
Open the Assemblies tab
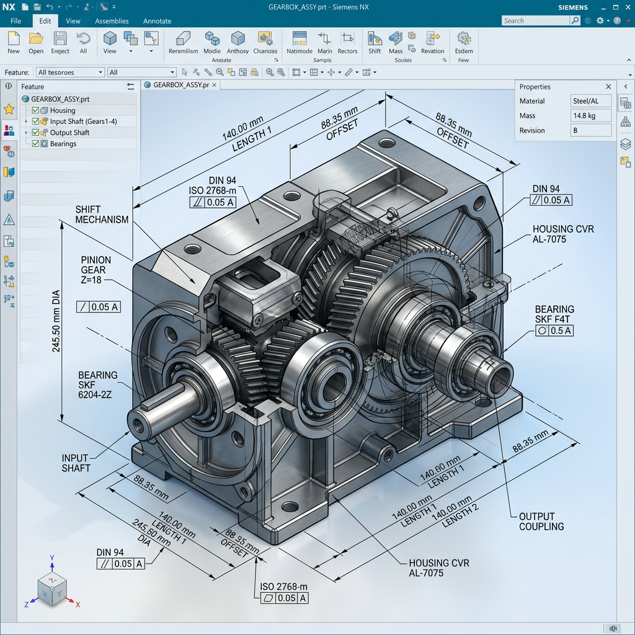click(112, 21)
